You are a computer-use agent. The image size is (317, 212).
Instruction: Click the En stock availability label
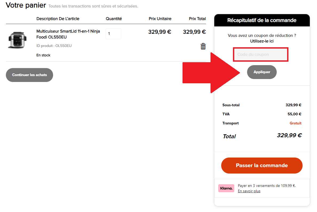click(43, 55)
